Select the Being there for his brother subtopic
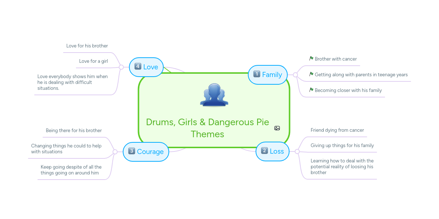This screenshot has width=439, height=219. [74, 131]
